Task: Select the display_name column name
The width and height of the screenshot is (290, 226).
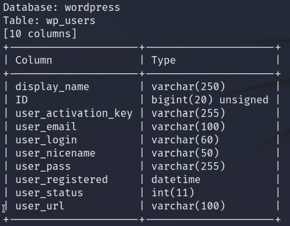Action: click(x=52, y=87)
